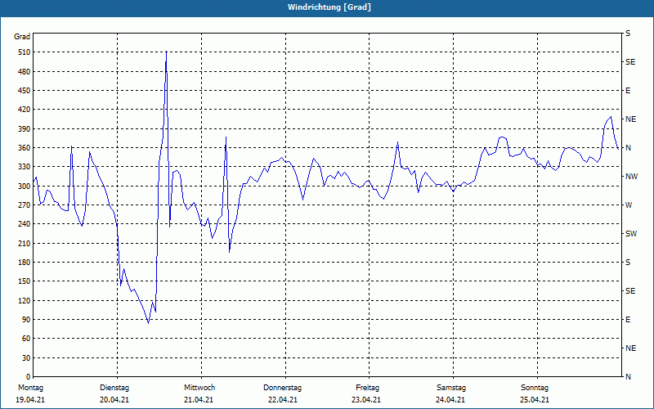
Task: Pick the 240 value on the degree axis
Action: pyautogui.click(x=25, y=224)
